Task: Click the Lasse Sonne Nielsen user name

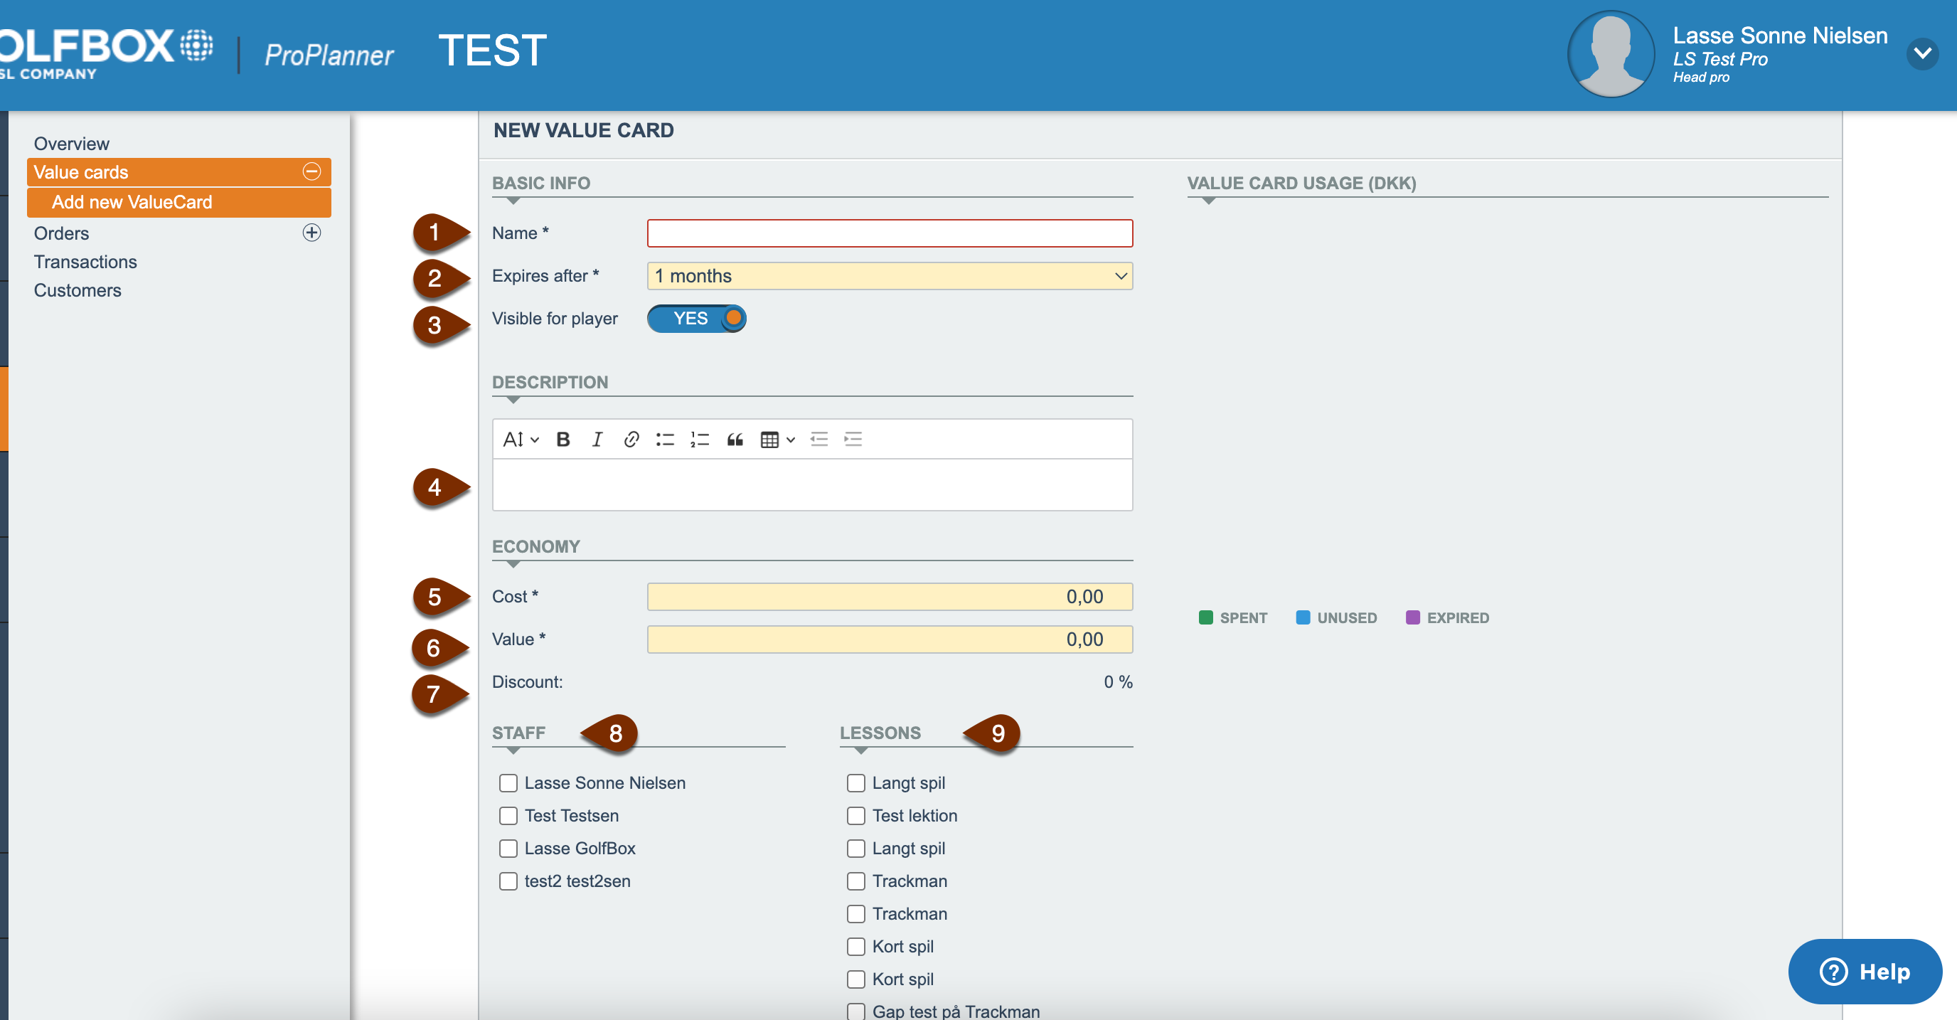Action: click(1780, 35)
